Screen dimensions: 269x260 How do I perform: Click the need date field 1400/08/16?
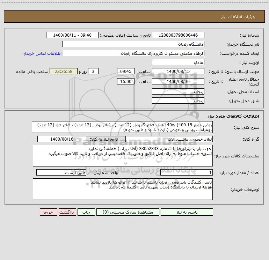tap(62, 139)
